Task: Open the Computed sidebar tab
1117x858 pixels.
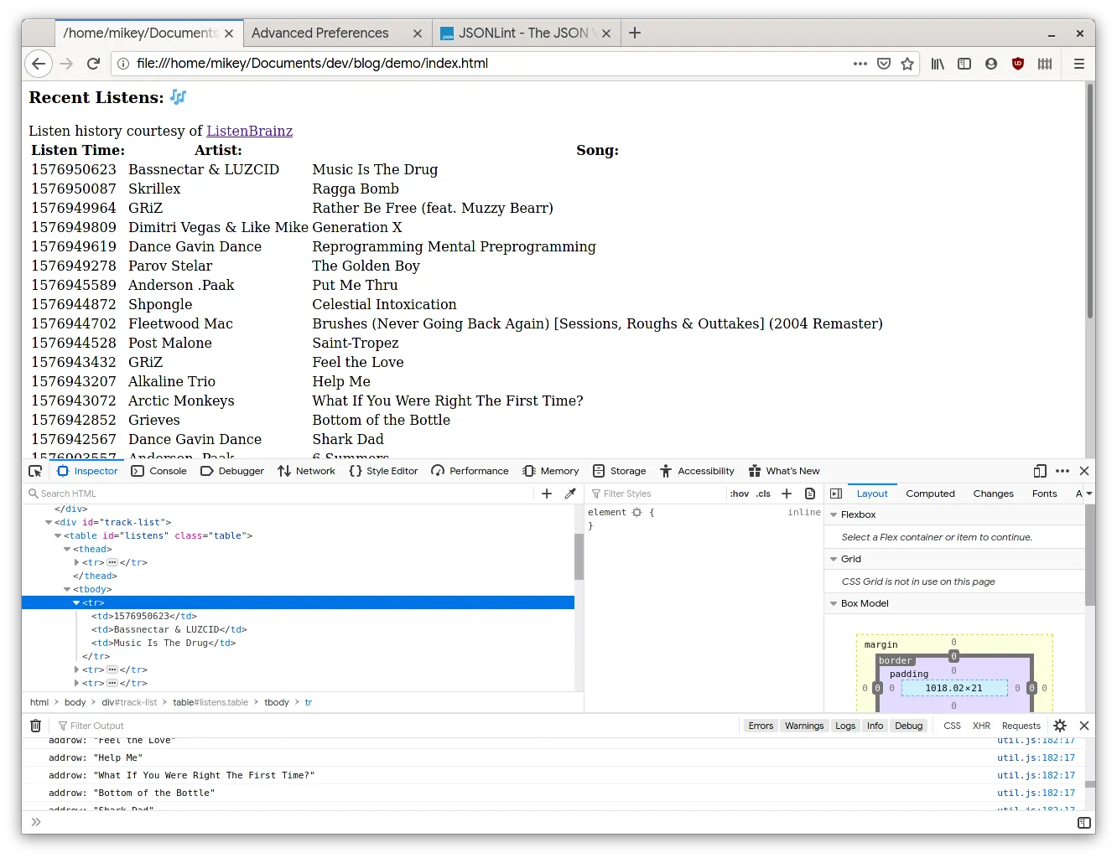Action: click(930, 494)
